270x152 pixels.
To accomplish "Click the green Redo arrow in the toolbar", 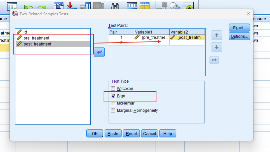I will point(42,7).
